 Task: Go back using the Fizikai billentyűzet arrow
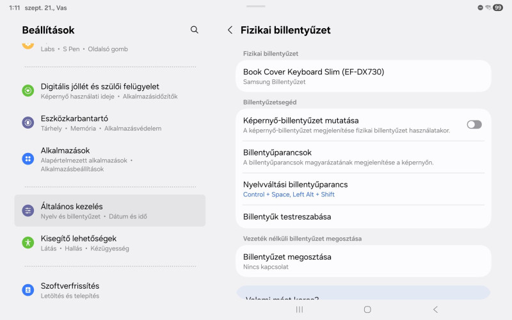tap(230, 30)
